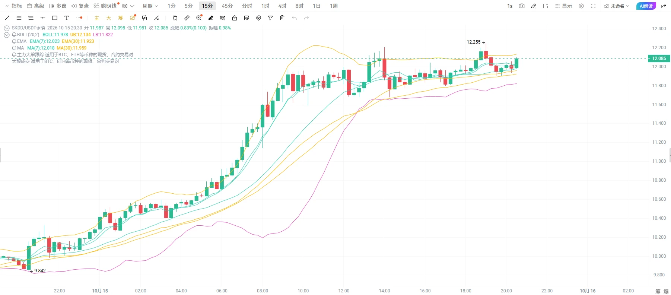The image size is (671, 295).
Task: Switch to the 45分 timeframe
Action: [x=227, y=6]
